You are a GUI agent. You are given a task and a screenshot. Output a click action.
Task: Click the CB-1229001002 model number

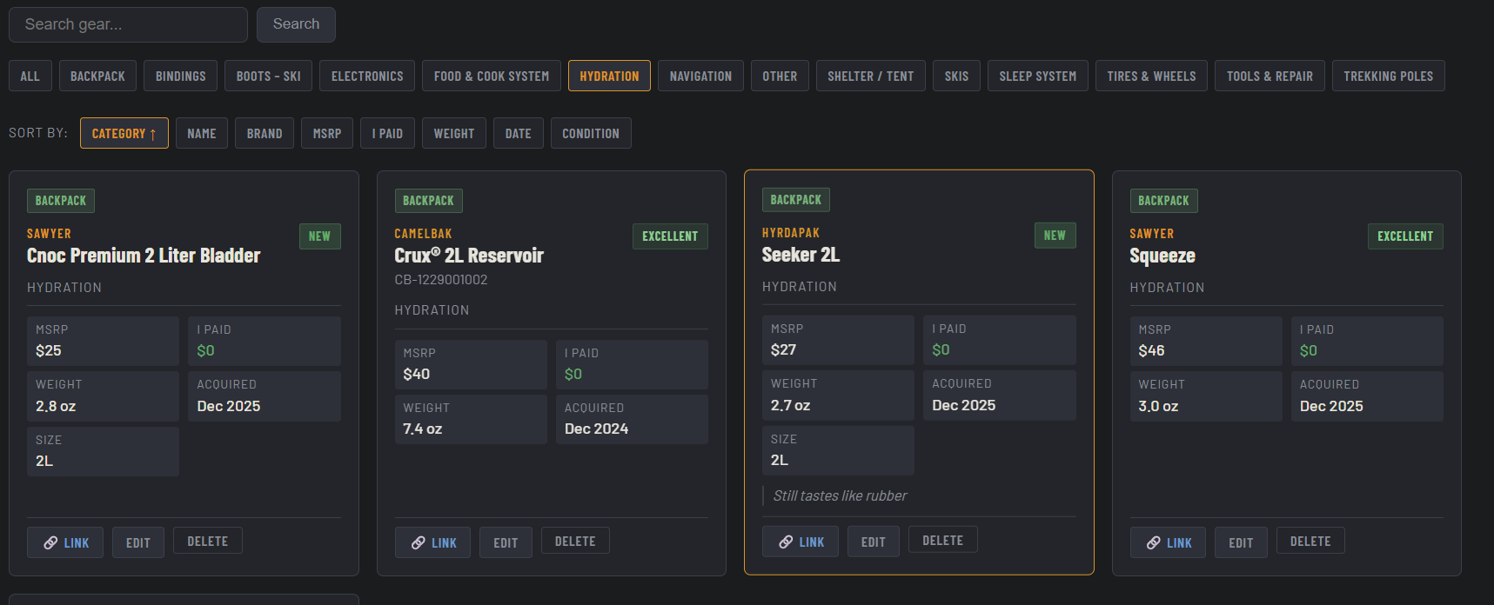(441, 280)
